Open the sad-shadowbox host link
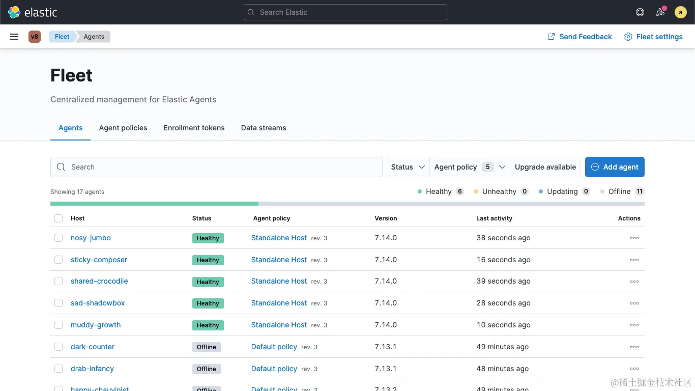This screenshot has width=695, height=391. pyautogui.click(x=98, y=303)
